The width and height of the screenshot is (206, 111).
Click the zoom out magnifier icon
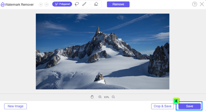pyautogui.click(x=113, y=97)
